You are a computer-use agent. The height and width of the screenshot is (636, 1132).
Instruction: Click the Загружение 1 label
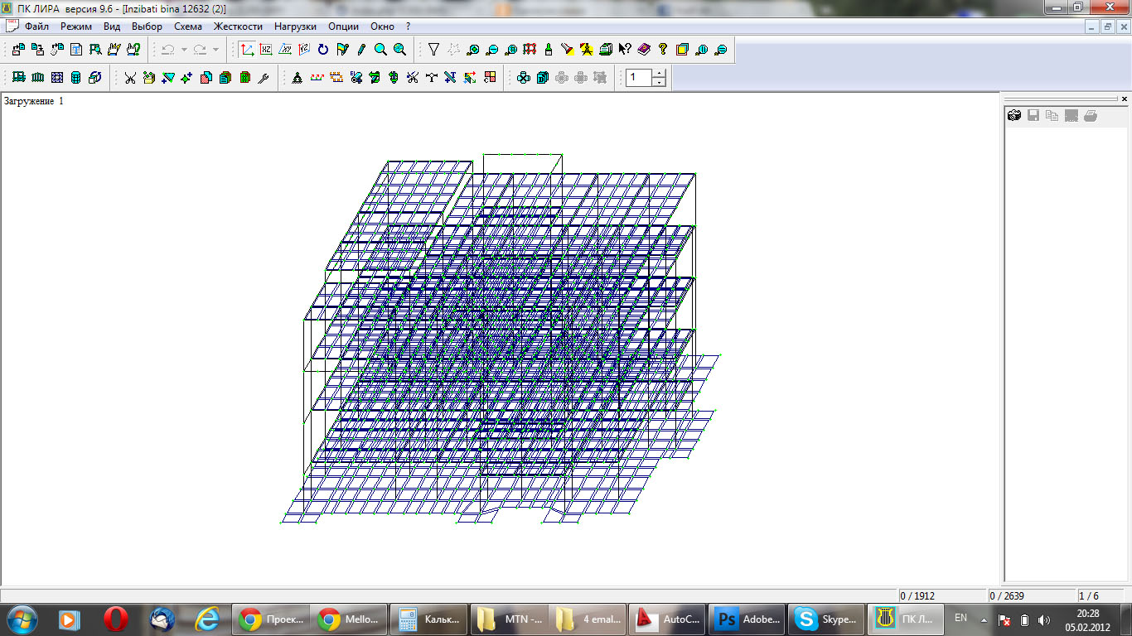(x=33, y=101)
